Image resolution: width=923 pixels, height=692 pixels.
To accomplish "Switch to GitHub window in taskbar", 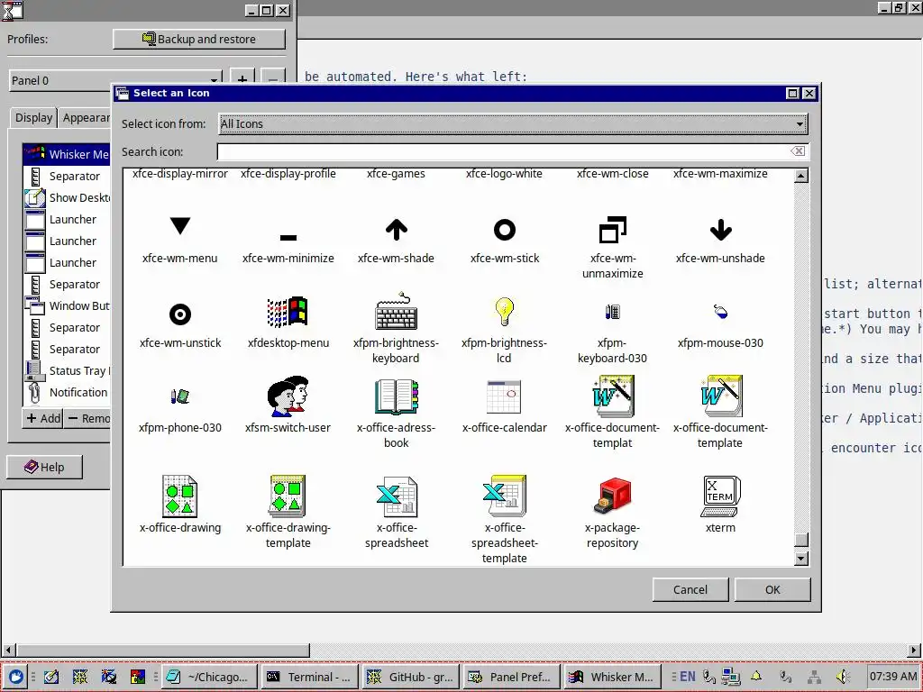I will (x=410, y=677).
